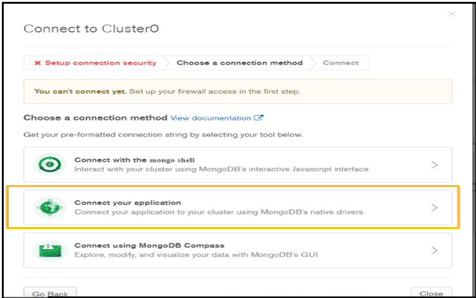Open the View documentation link
This screenshot has height=298, width=476.
click(211, 118)
